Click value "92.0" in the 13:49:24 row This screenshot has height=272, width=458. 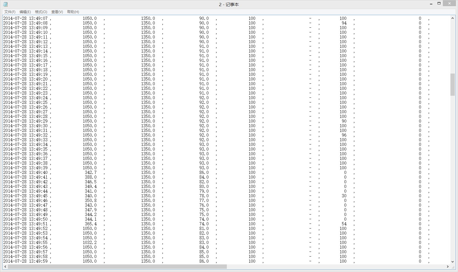pos(204,98)
